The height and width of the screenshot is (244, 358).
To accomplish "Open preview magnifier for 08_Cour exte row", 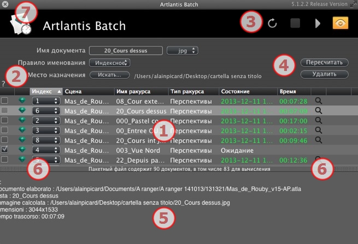I will [x=319, y=101].
